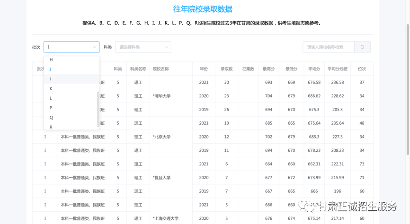The width and height of the screenshot is (410, 224).
Task: Pick option L in dropdown list
Action: 51,98
